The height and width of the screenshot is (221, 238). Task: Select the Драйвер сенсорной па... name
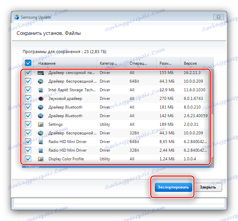point(72,73)
